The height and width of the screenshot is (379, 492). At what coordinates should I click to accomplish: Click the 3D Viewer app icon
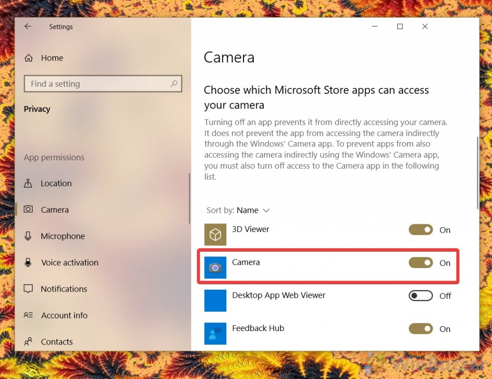click(x=215, y=234)
